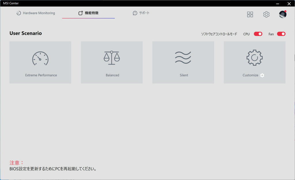The height and width of the screenshot is (180, 295).
Task: Open the apps grid view icon
Action: (250, 14)
